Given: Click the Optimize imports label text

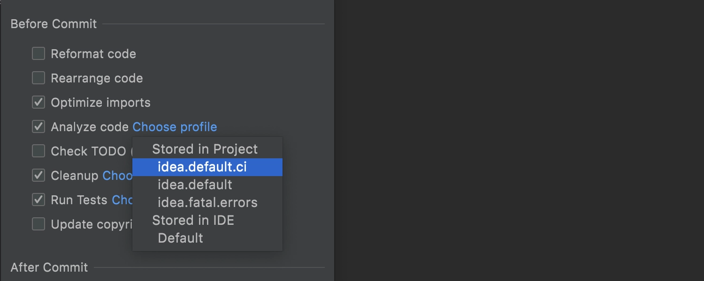Looking at the screenshot, I should click(x=100, y=103).
